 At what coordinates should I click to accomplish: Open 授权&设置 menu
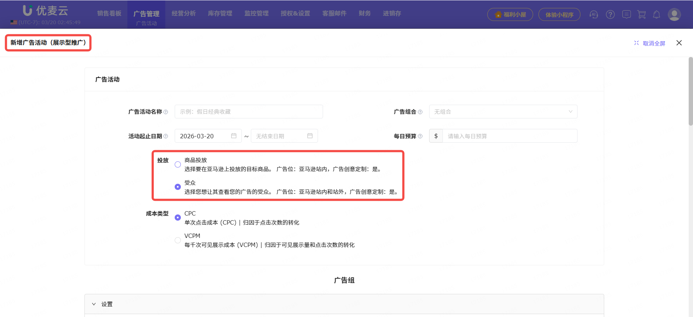coord(296,13)
